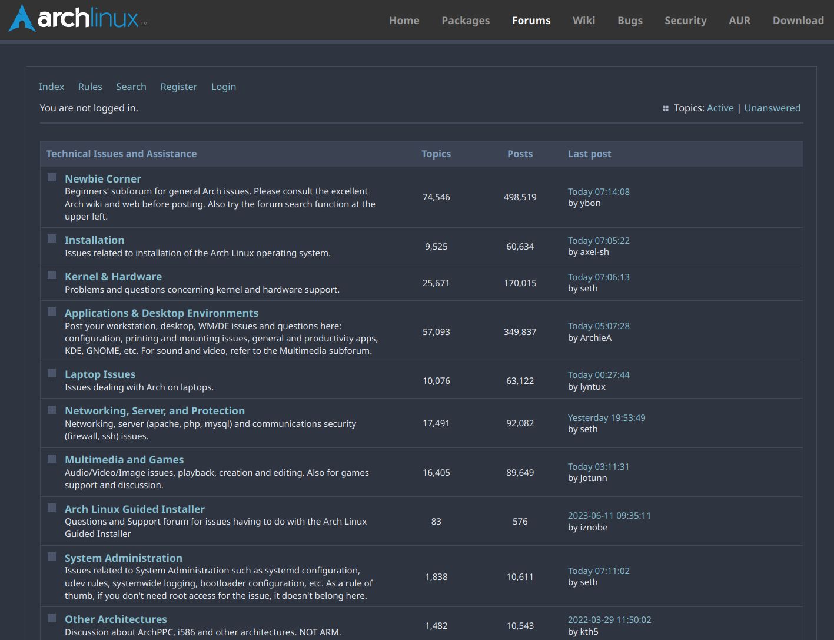Image resolution: width=834 pixels, height=640 pixels.
Task: Open the Register link
Action: pyautogui.click(x=179, y=87)
